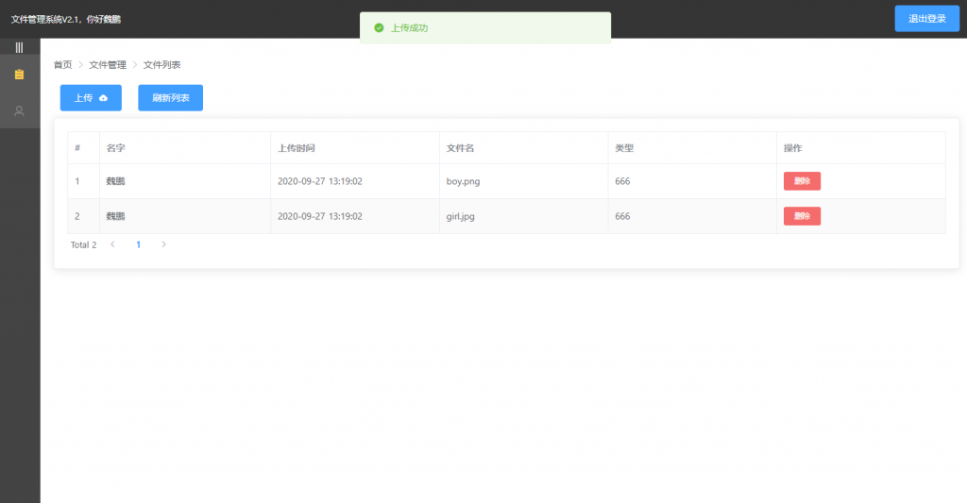Go to previous page arrow
The width and height of the screenshot is (967, 503).
(x=113, y=244)
